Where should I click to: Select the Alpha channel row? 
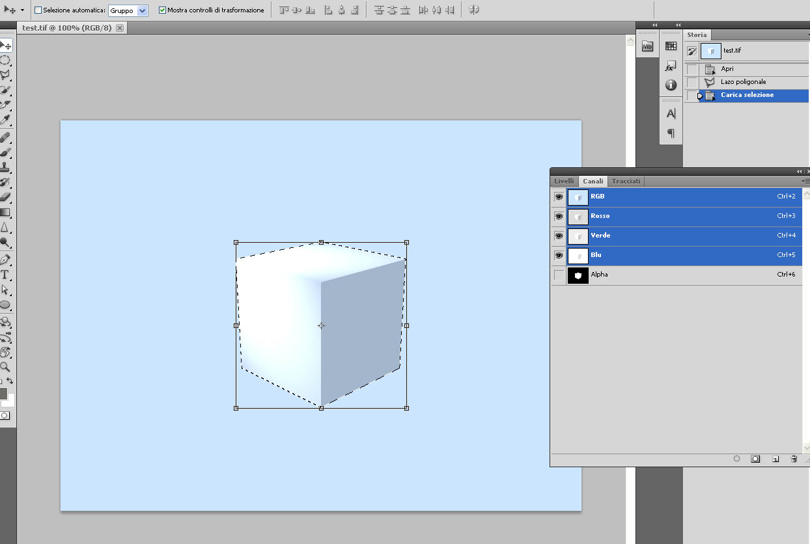pos(677,275)
